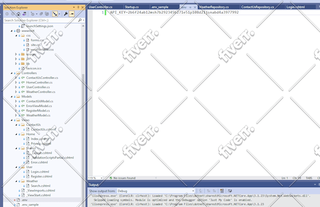Select HomeController.cs in Controllers

coord(39,83)
